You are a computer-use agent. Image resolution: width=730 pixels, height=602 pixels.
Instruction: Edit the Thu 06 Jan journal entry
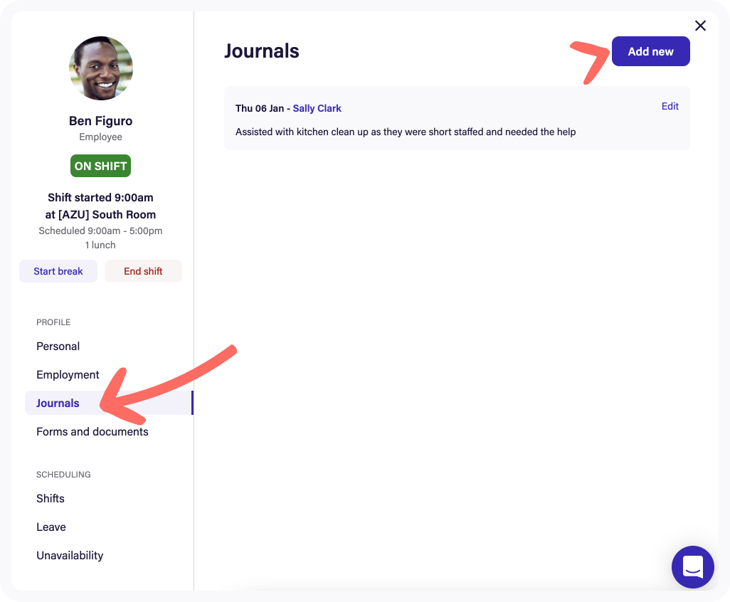(670, 106)
